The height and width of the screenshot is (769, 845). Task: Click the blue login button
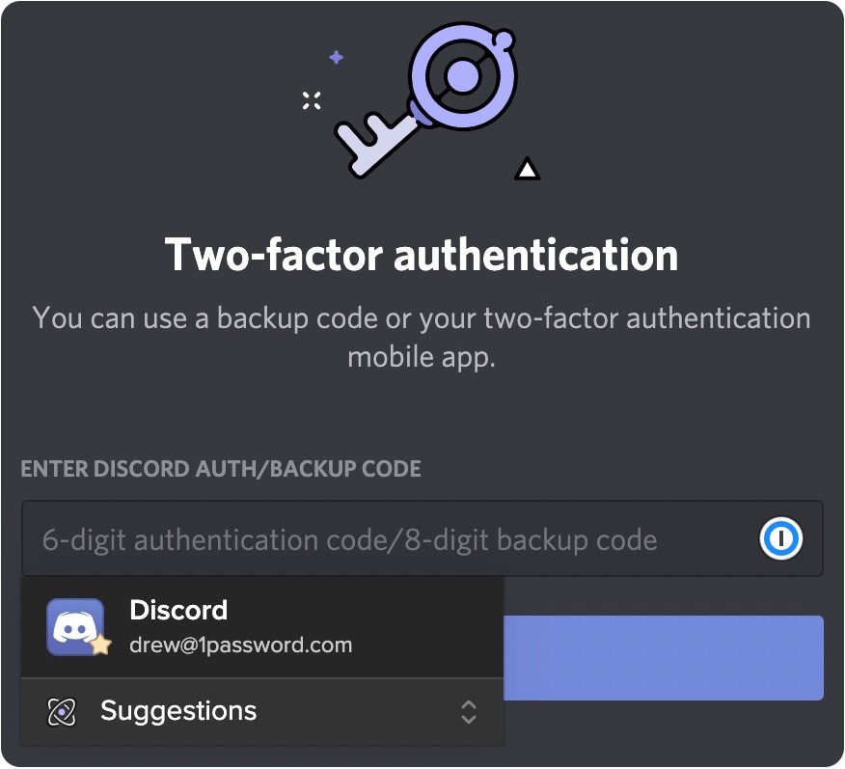click(664, 658)
